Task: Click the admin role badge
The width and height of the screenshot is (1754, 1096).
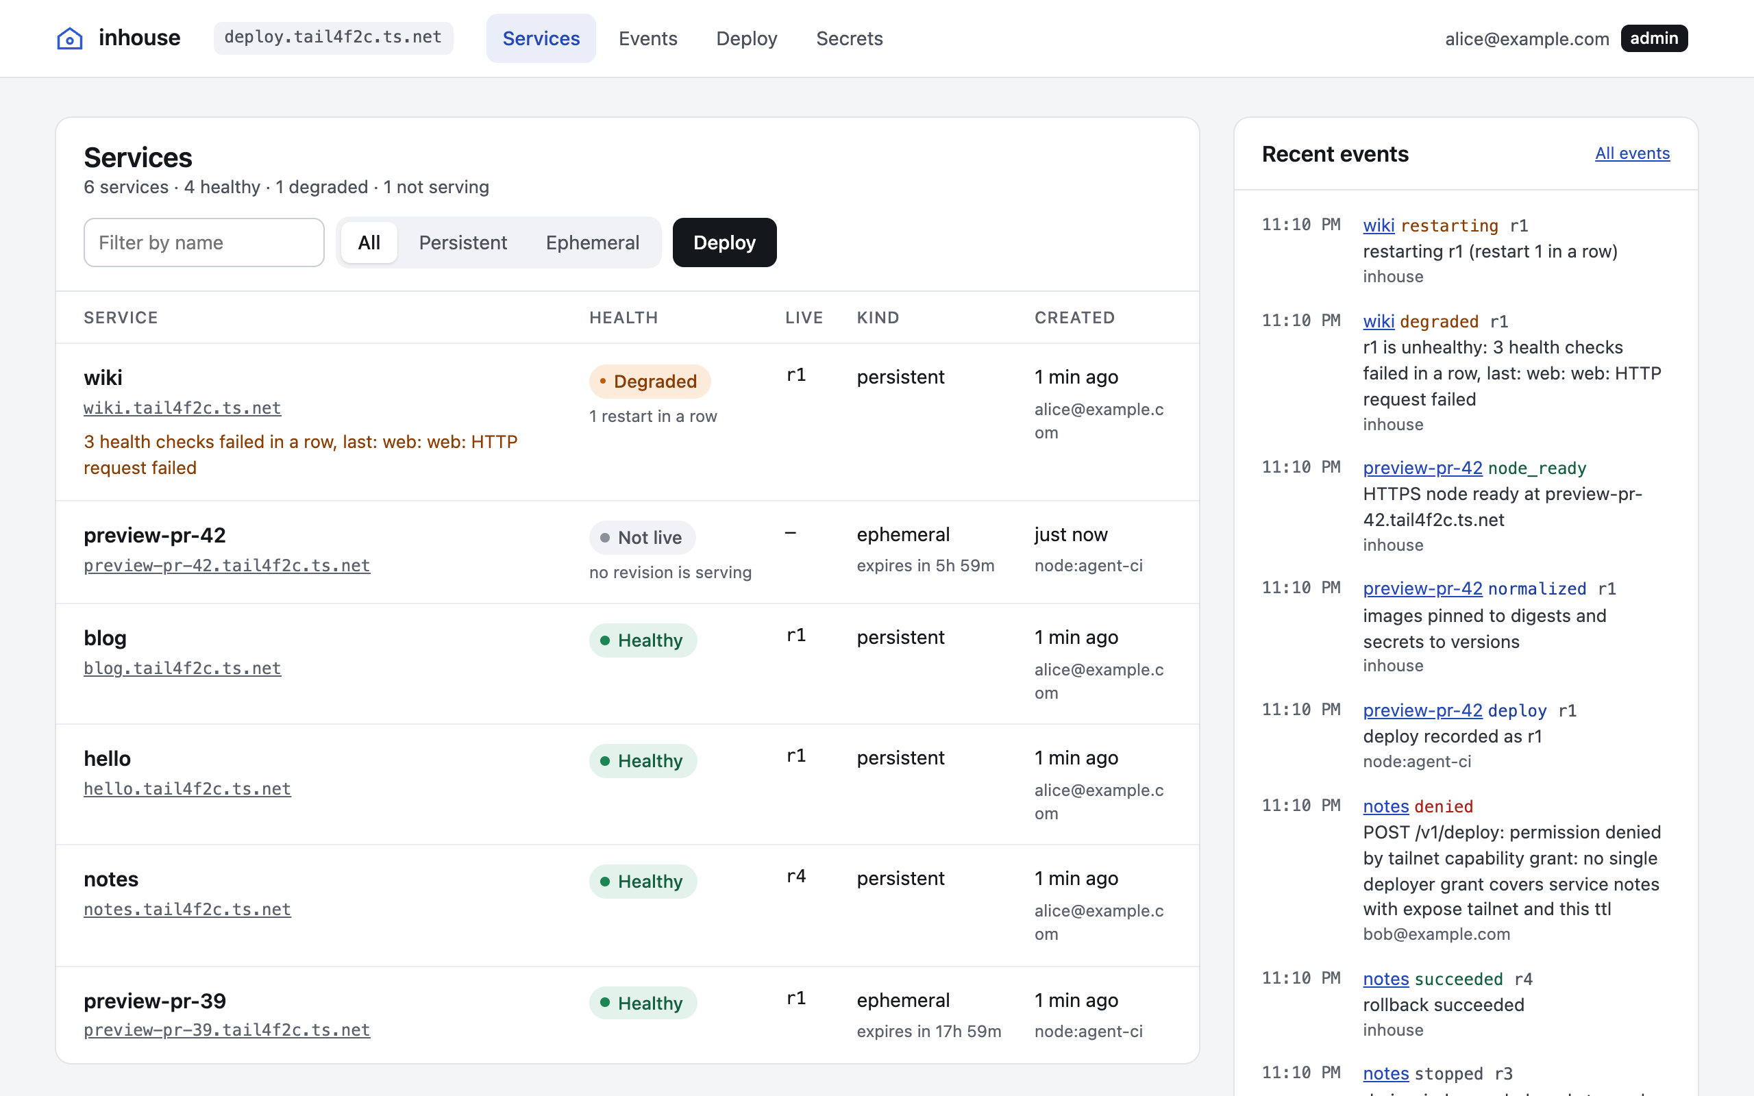Action: coord(1654,38)
